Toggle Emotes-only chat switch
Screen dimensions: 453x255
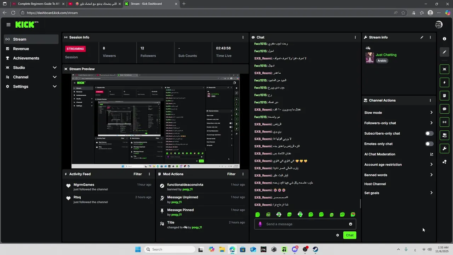429,144
